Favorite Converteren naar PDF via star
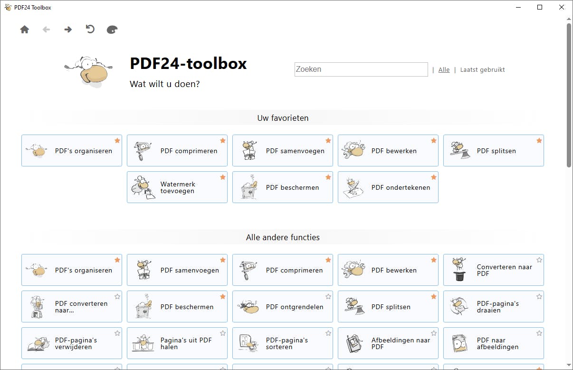The height and width of the screenshot is (370, 573). [x=539, y=260]
